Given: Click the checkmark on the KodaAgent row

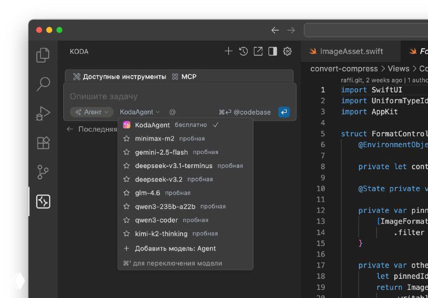Looking at the screenshot, I should [216, 125].
